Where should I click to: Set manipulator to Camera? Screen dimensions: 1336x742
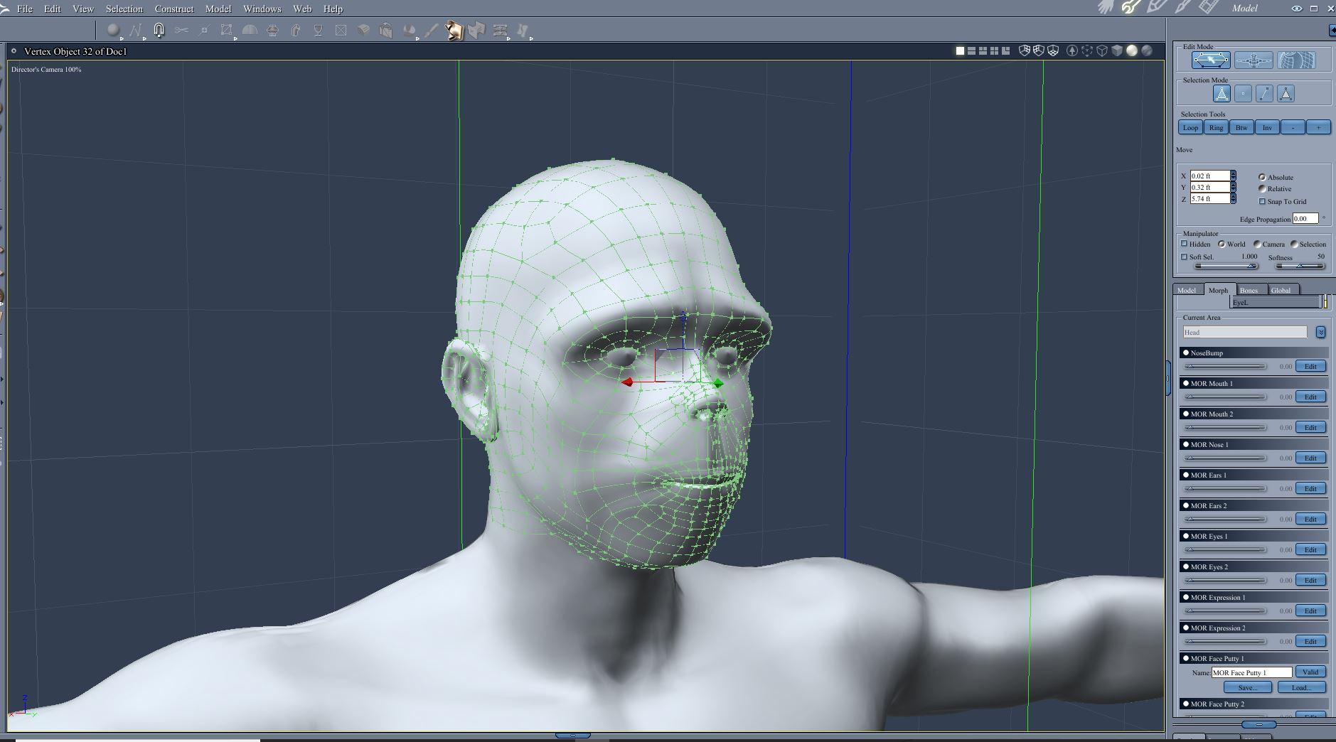[x=1257, y=244]
